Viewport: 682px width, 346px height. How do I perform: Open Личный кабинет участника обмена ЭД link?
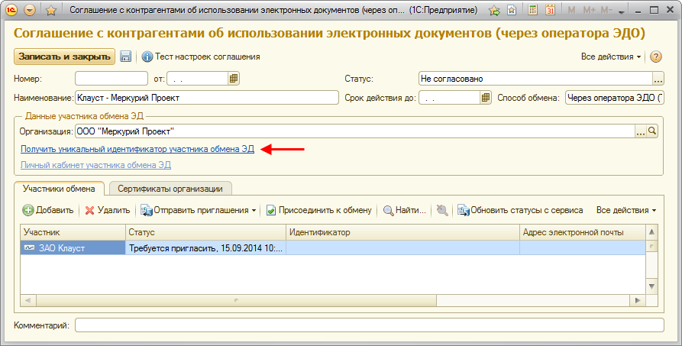click(95, 166)
